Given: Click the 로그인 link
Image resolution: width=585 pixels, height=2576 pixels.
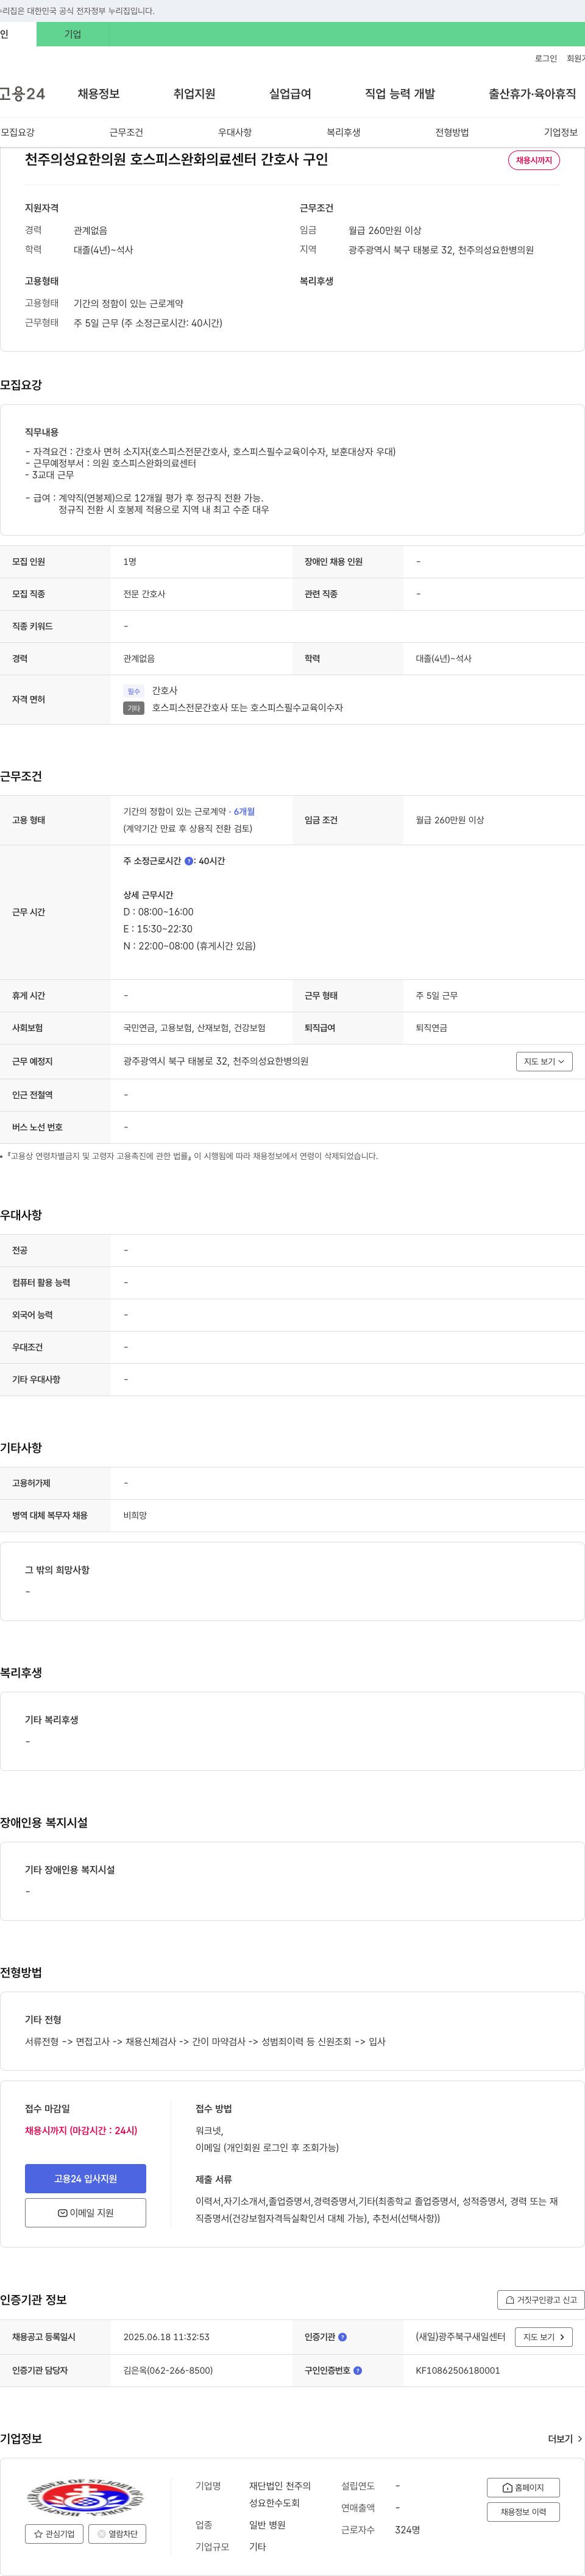Looking at the screenshot, I should pyautogui.click(x=546, y=59).
